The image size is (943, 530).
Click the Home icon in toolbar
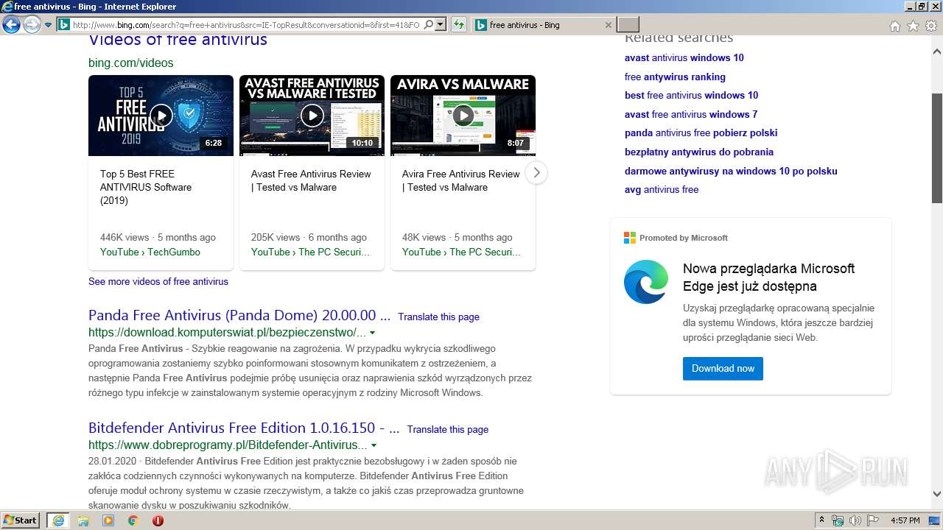894,26
